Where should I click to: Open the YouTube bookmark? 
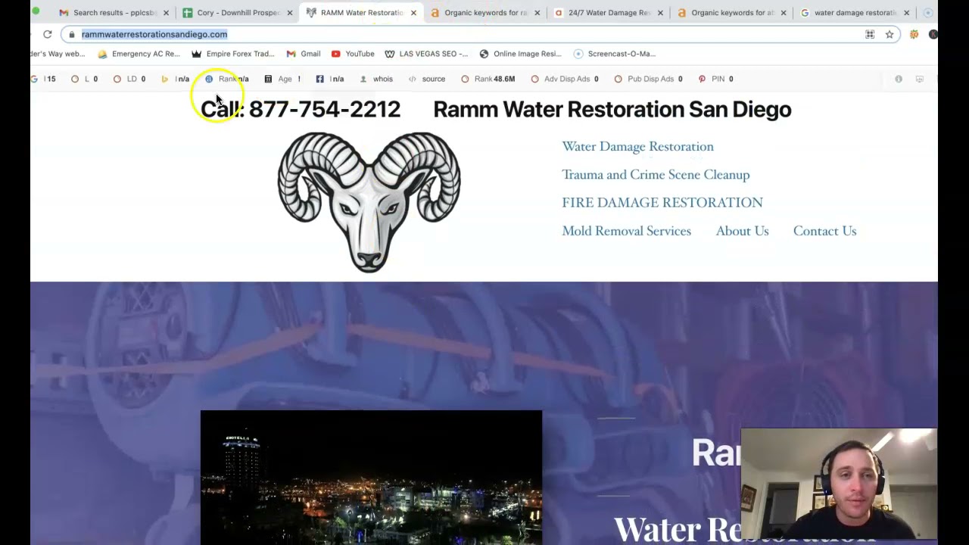pyautogui.click(x=353, y=54)
